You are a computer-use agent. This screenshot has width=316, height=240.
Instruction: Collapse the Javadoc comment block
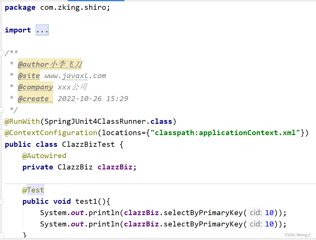click(2, 53)
